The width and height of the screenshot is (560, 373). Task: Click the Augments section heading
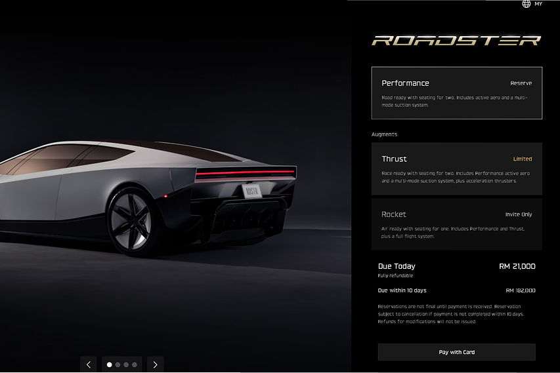pos(384,134)
